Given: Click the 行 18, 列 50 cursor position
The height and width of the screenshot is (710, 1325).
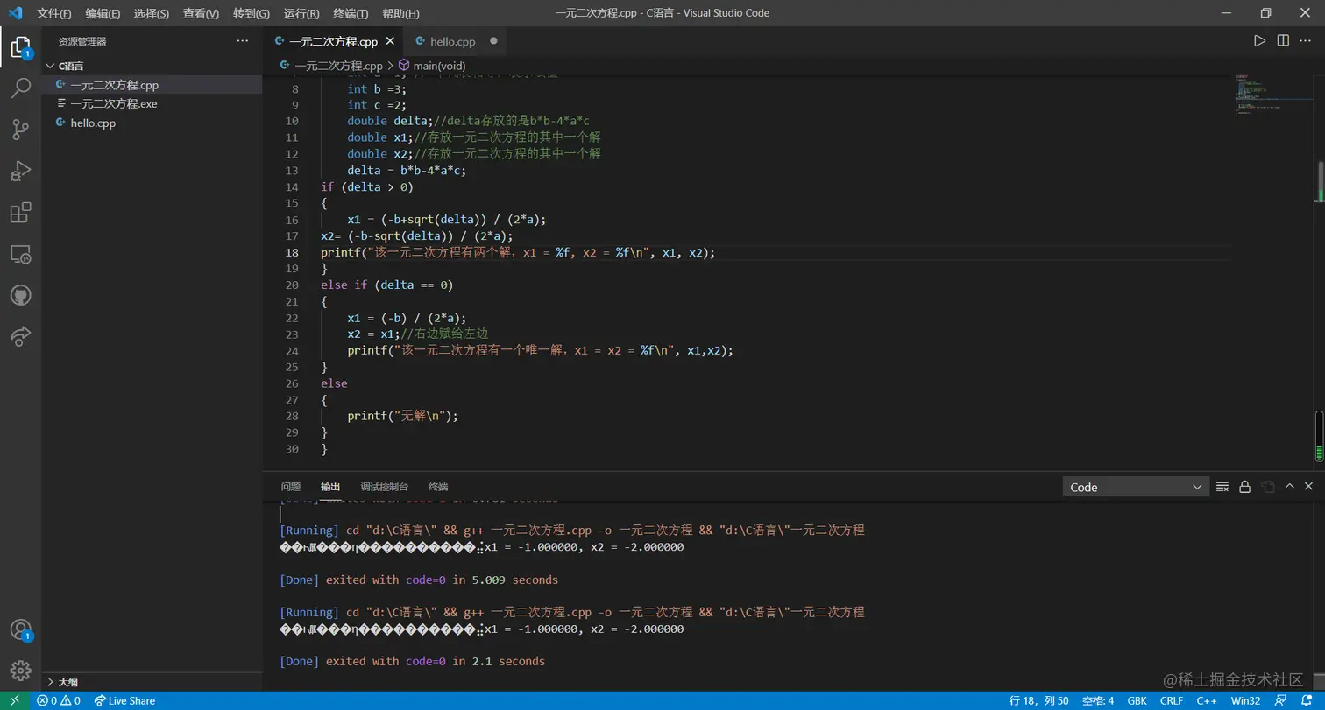Looking at the screenshot, I should click(1038, 700).
